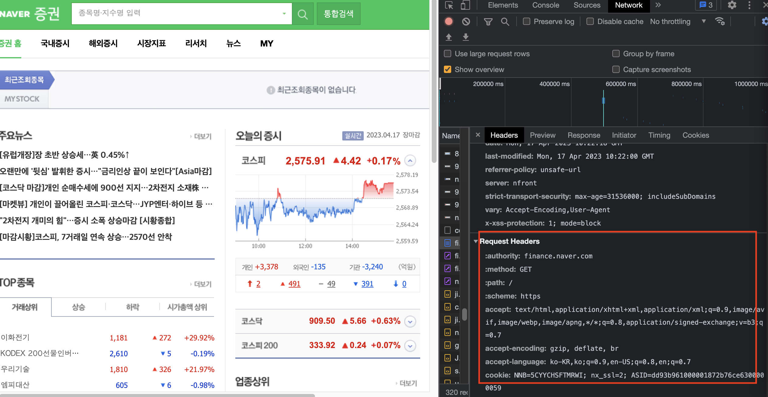
Task: Clear the network log
Action: click(x=466, y=22)
